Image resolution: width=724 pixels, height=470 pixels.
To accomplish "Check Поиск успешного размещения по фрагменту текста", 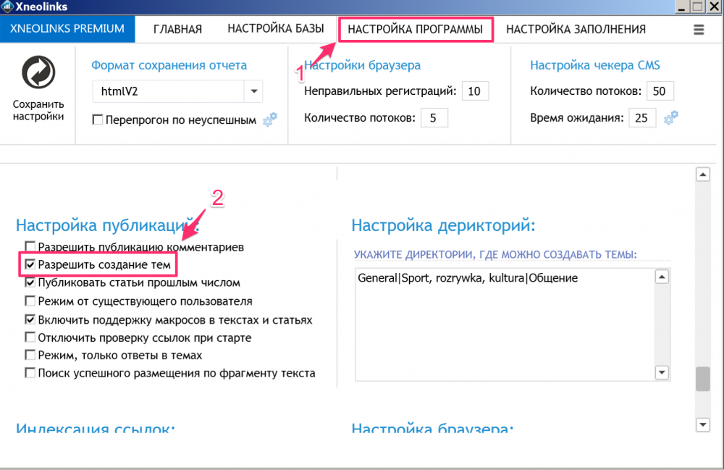I will click(x=30, y=372).
